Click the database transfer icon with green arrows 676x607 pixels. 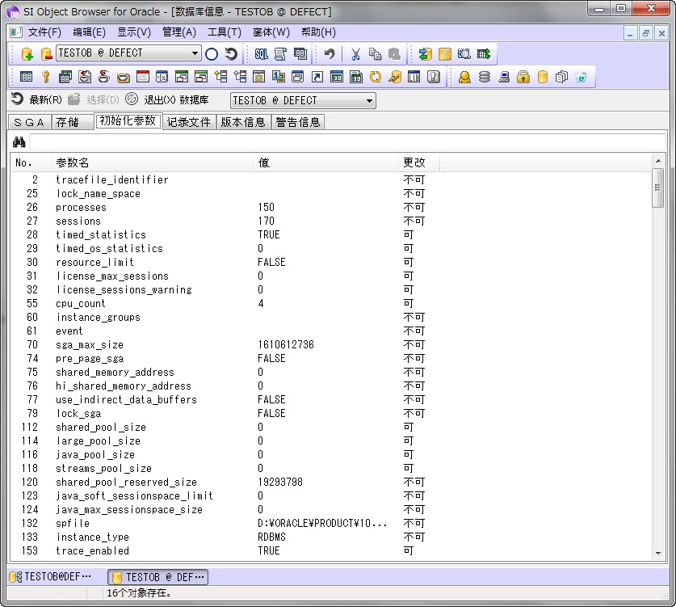[425, 53]
